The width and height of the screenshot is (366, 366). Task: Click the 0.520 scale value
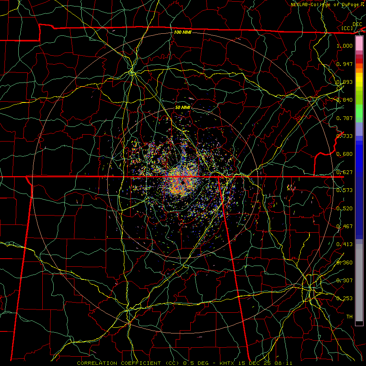(x=344, y=209)
